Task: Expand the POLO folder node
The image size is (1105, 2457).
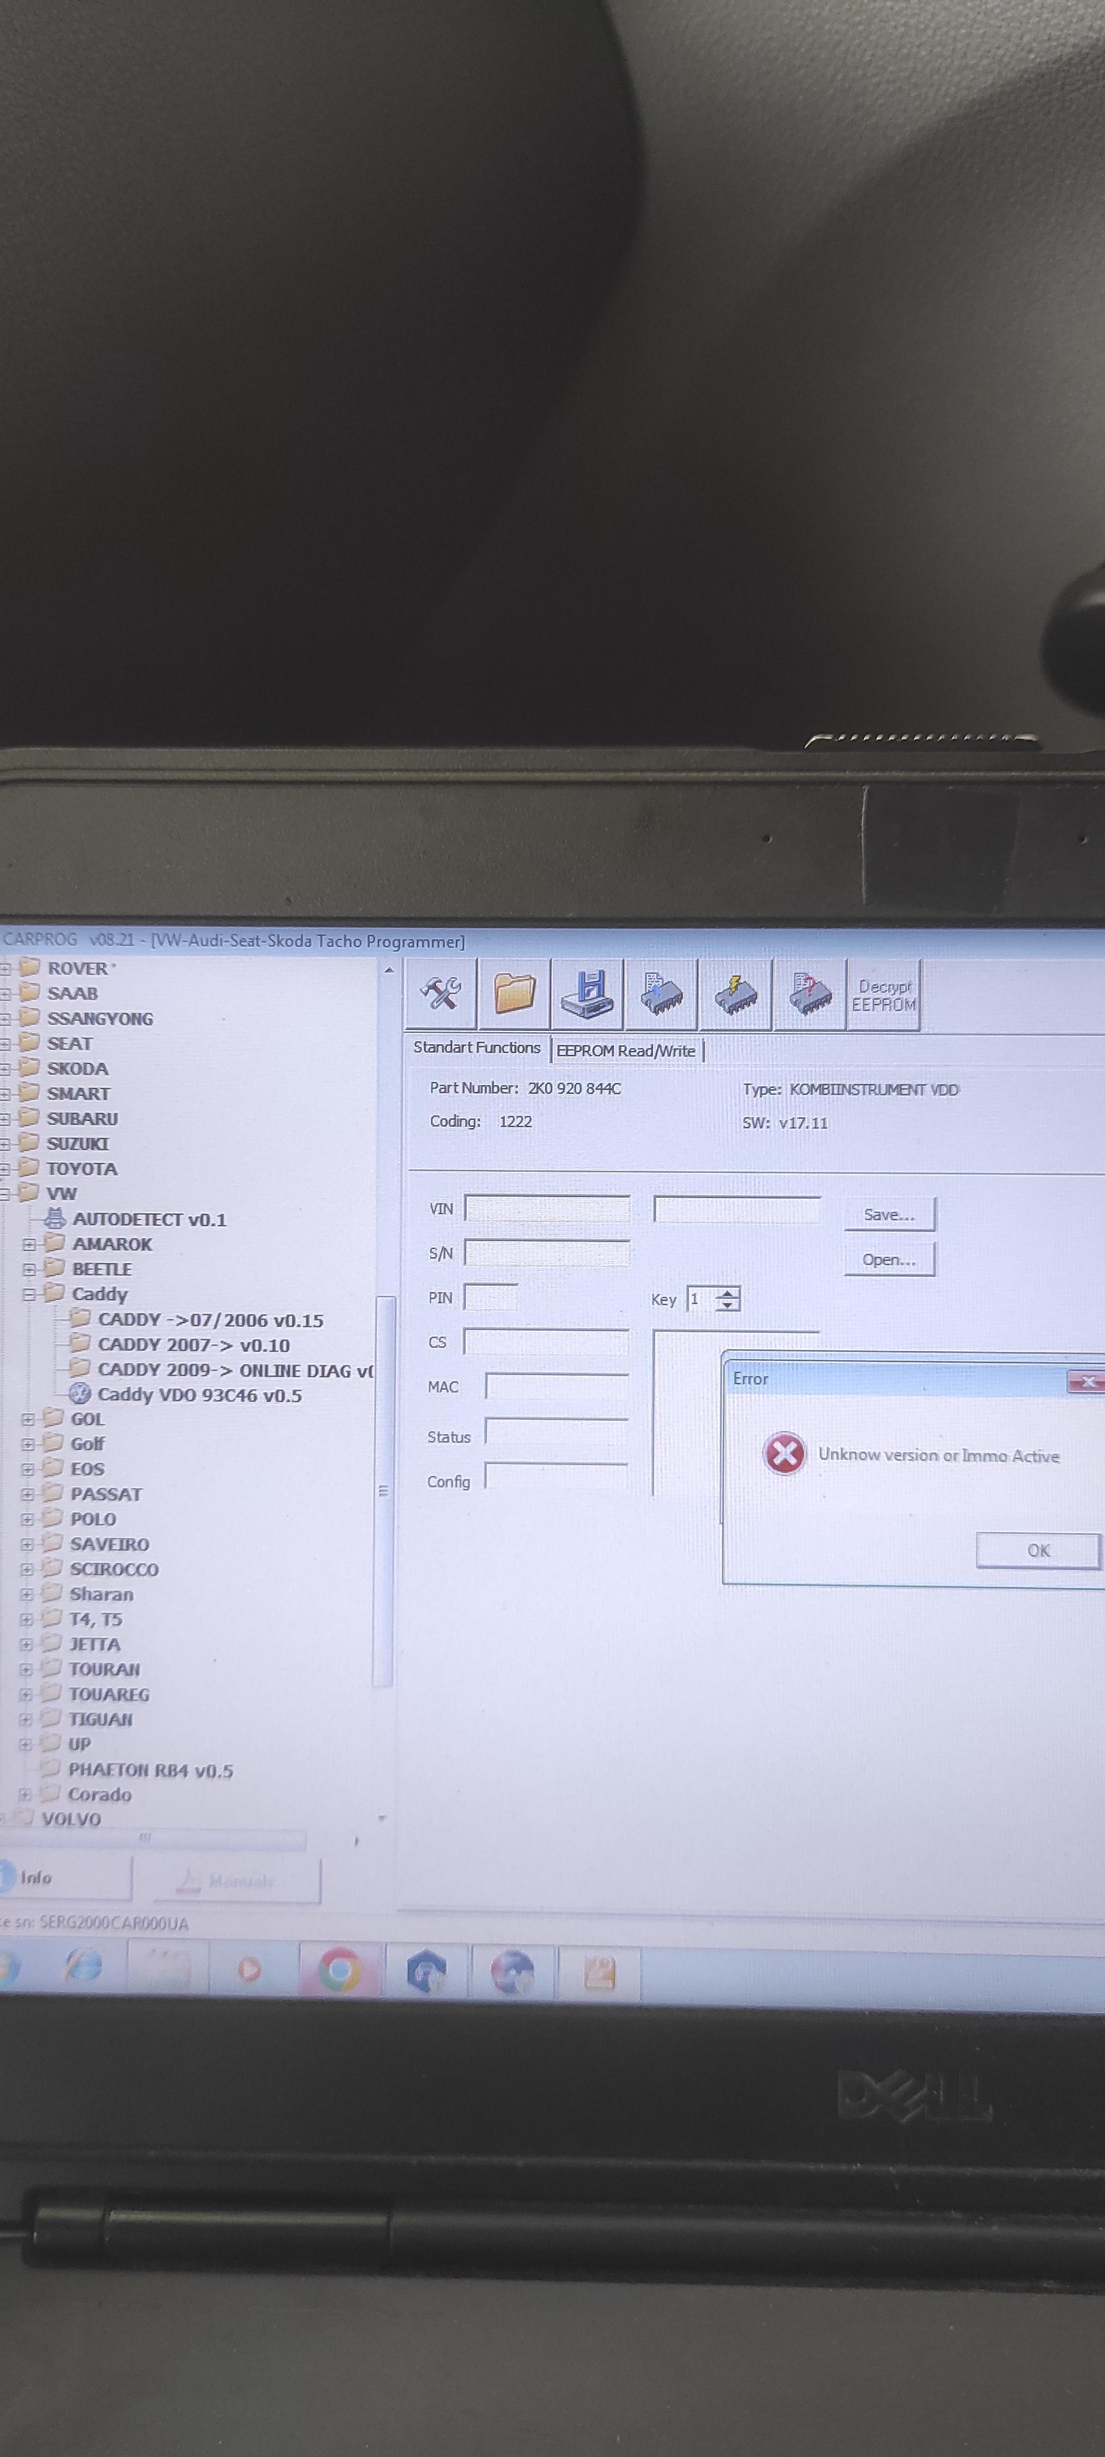Action: 28,1519
